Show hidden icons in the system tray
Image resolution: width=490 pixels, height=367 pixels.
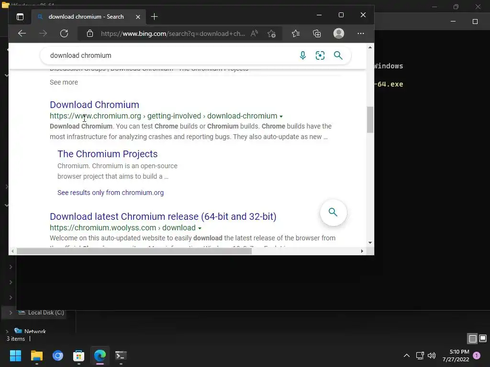point(407,356)
